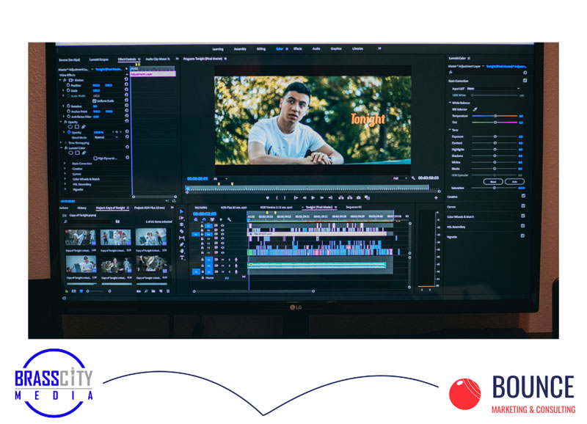Collapse the White Balance section
Screen dimensions: 587x424
(450, 103)
